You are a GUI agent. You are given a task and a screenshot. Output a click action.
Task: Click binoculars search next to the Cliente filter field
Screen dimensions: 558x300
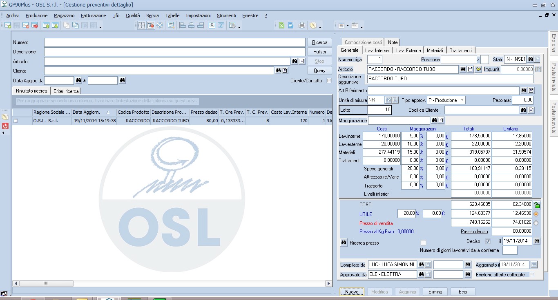pos(278,71)
